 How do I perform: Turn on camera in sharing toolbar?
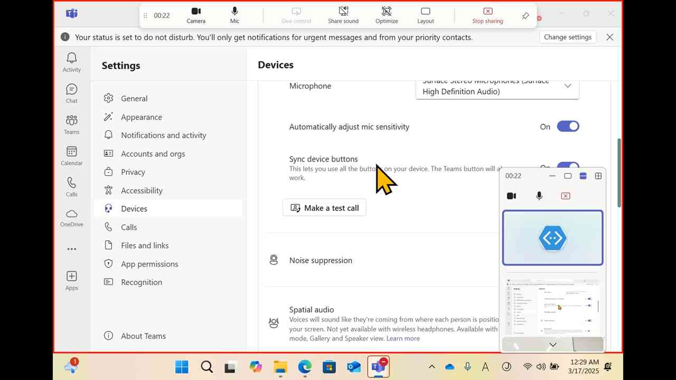[196, 15]
